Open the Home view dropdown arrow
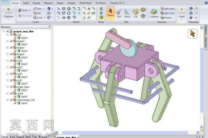The image size is (208, 138). (x=30, y=10)
